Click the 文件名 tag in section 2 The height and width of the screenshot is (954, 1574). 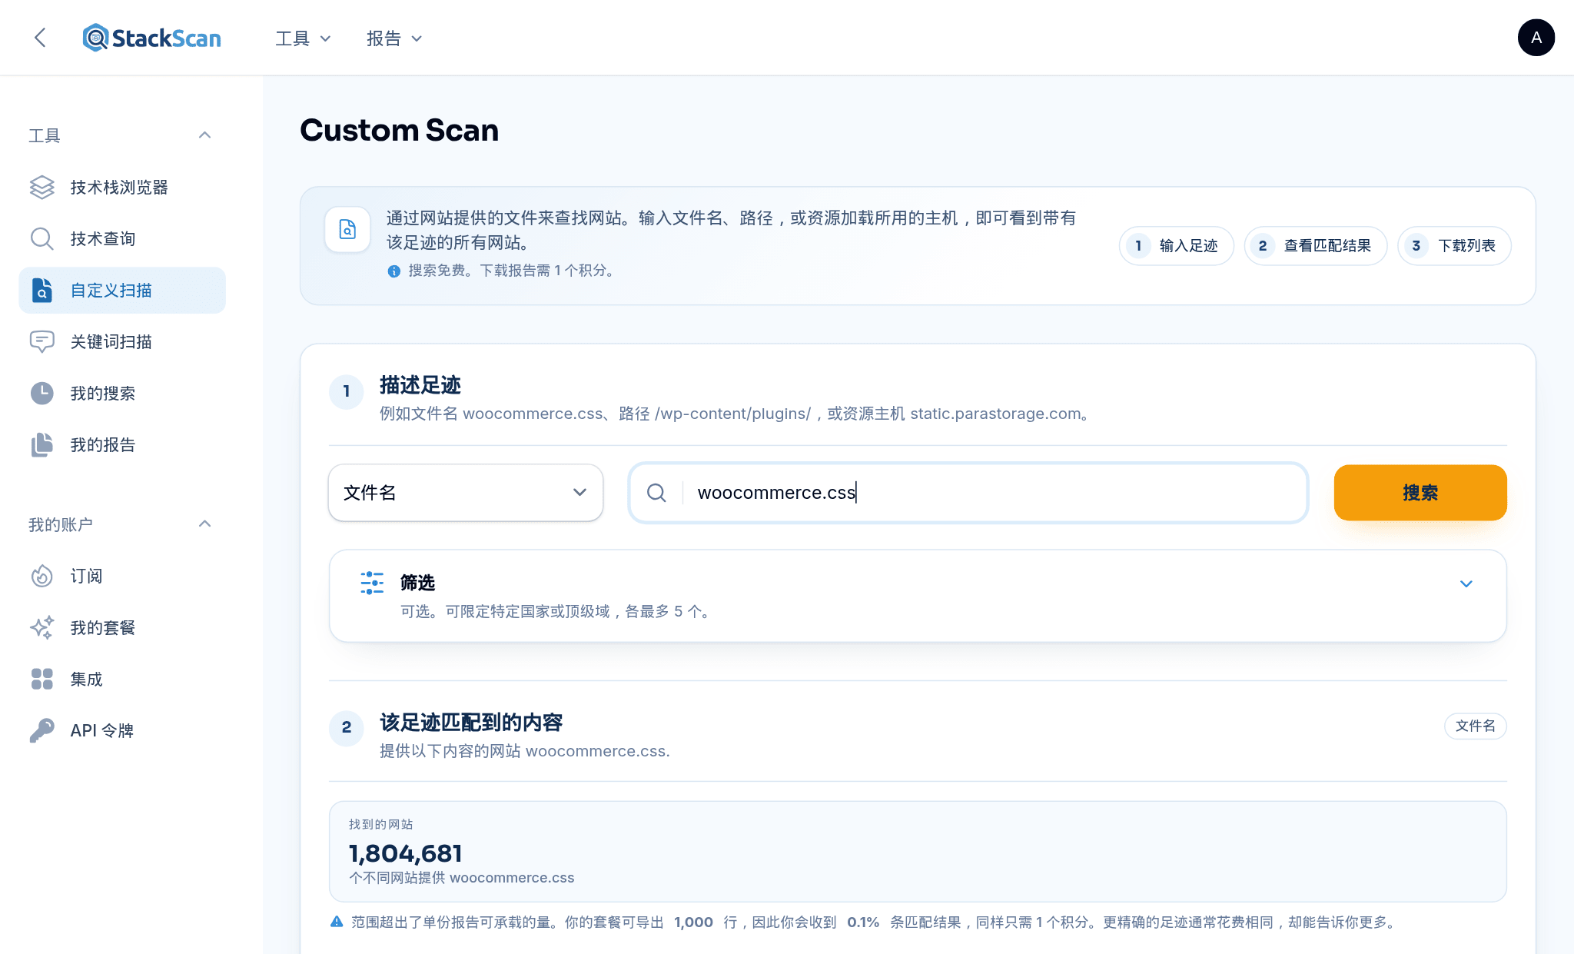[x=1475, y=726]
